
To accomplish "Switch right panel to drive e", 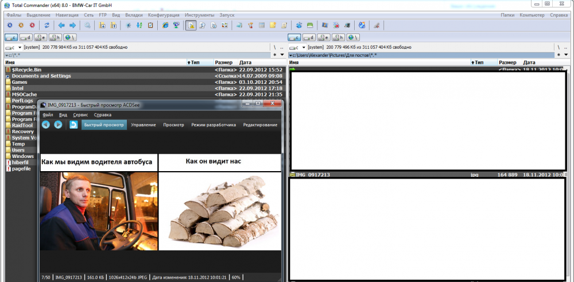I will pos(324,37).
